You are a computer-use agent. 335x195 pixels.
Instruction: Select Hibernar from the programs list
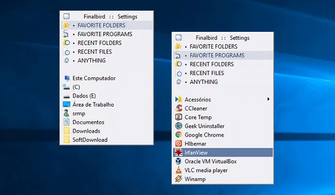click(x=223, y=144)
